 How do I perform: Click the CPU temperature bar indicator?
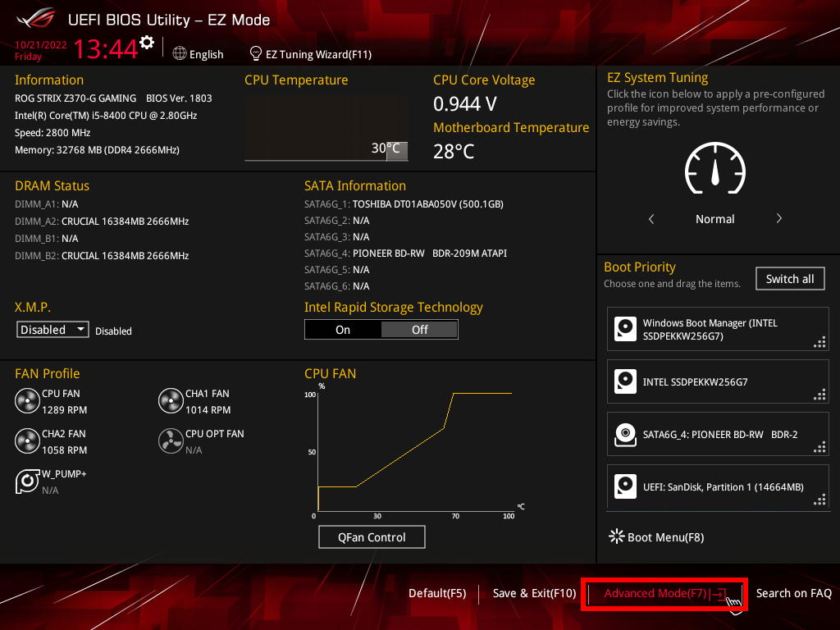[397, 151]
